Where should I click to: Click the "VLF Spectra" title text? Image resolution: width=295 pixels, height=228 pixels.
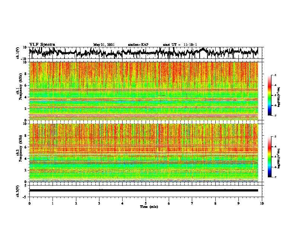click(x=42, y=45)
